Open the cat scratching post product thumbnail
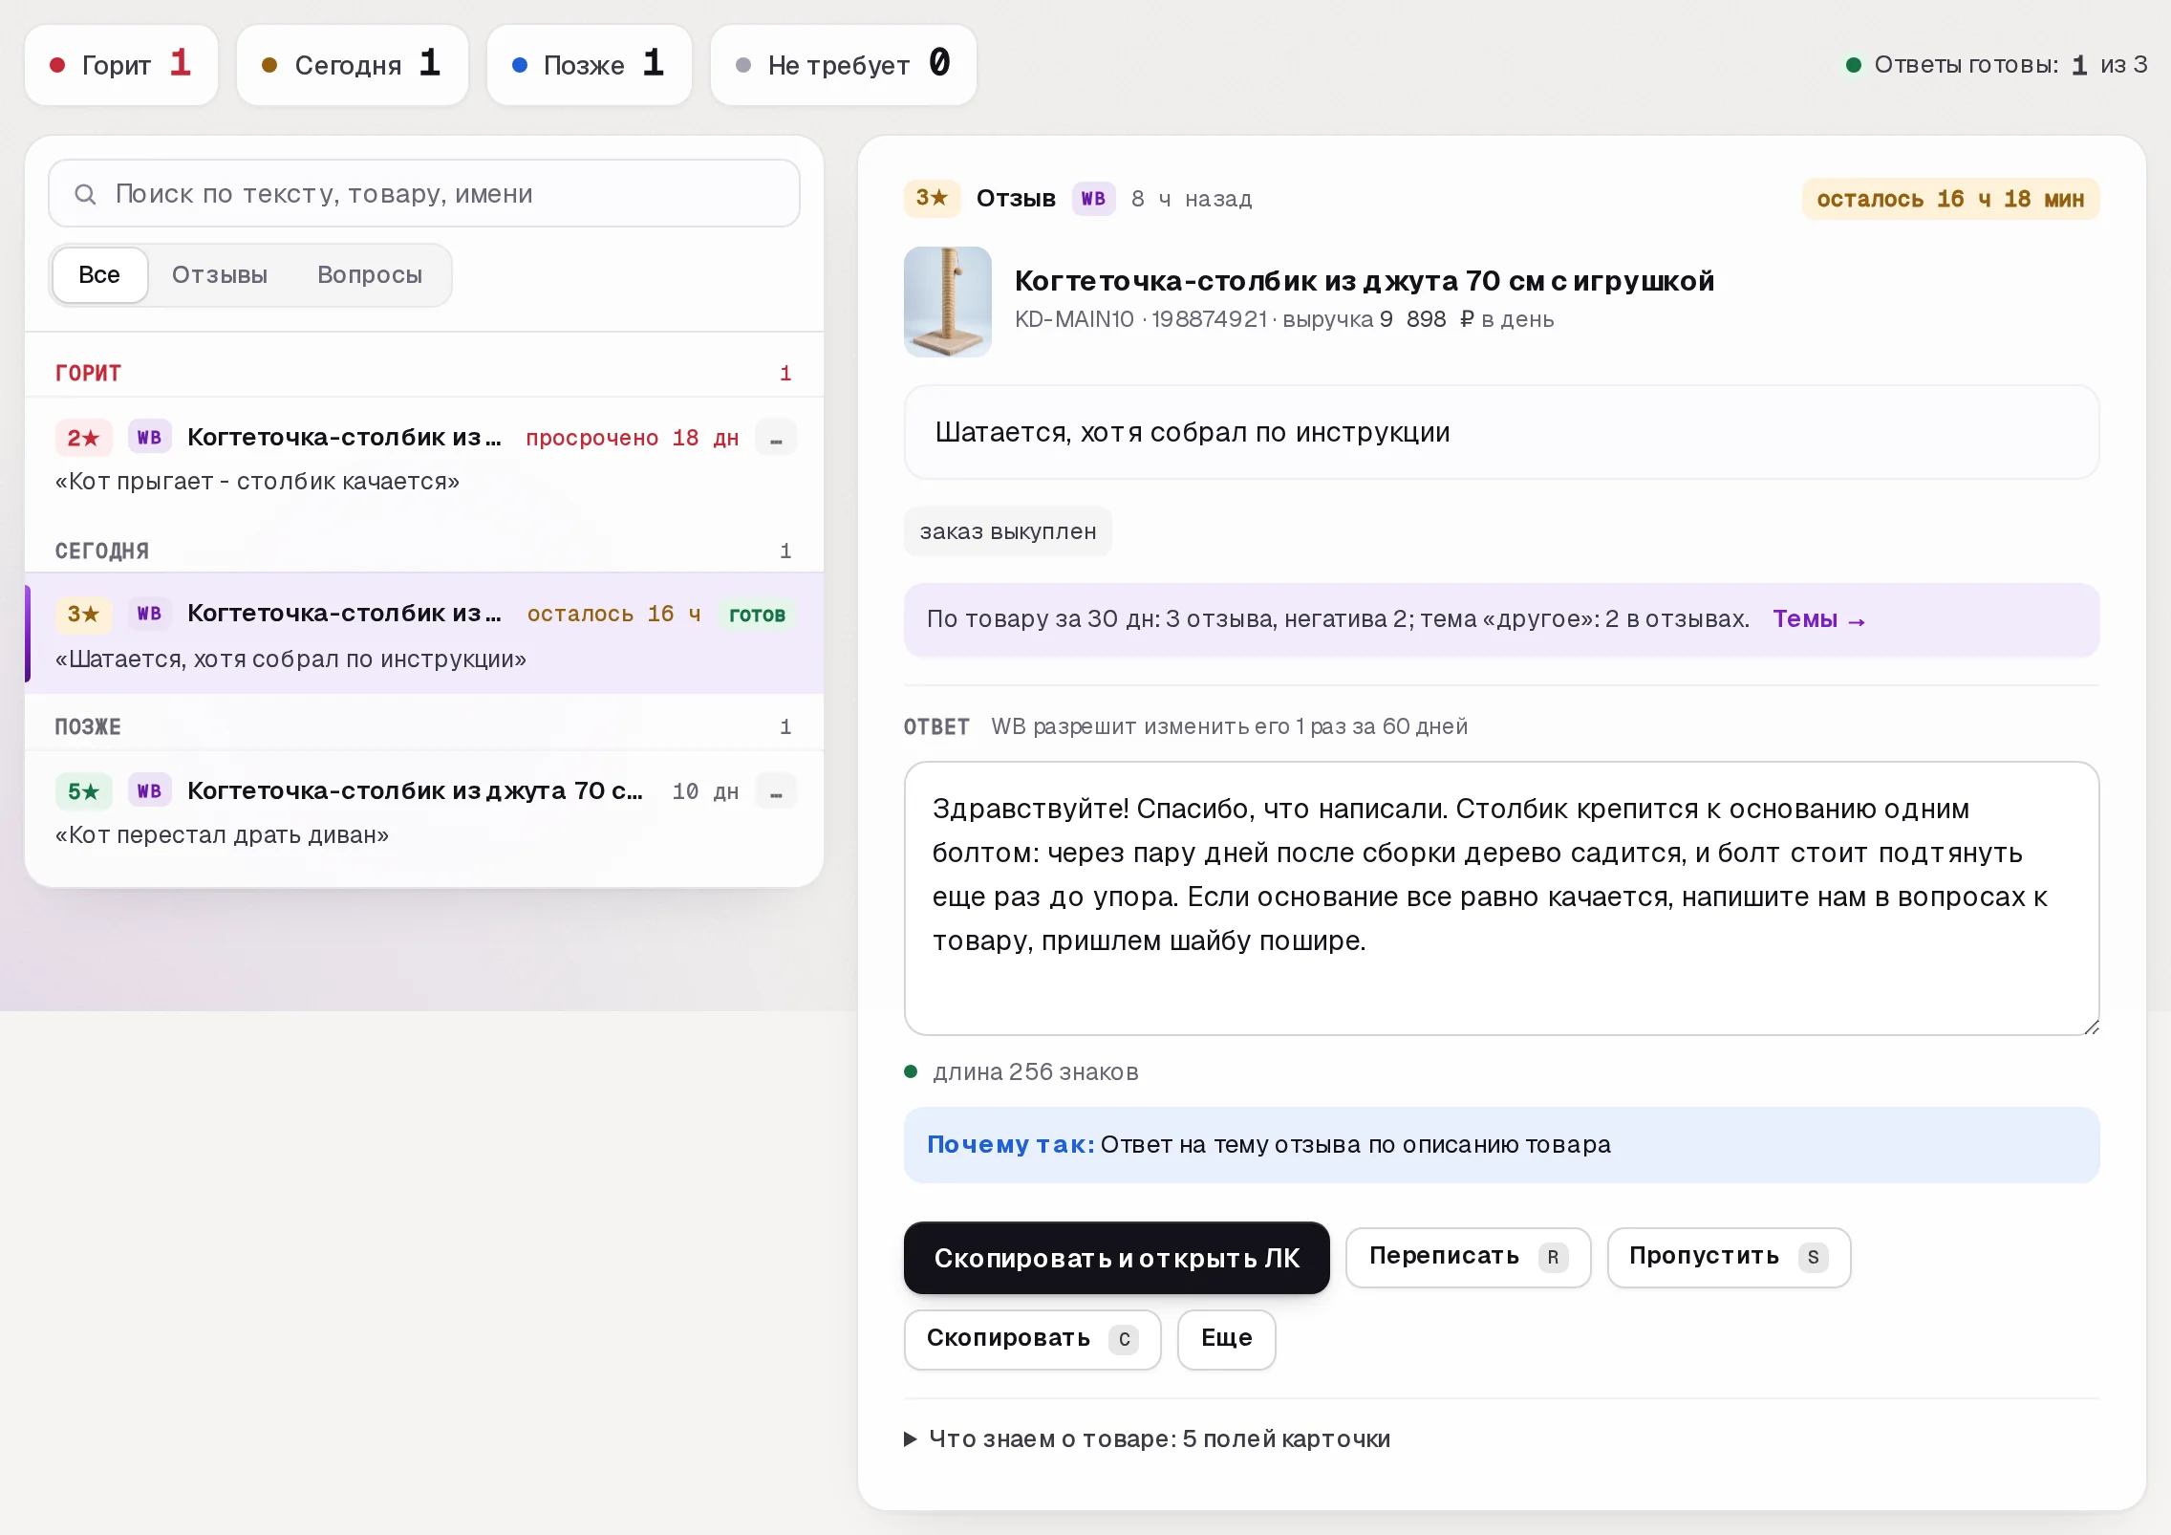Screen dimensions: 2171x1535 pos(947,302)
